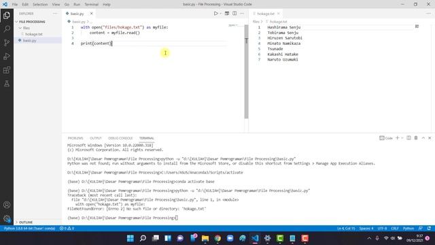435x245 pixels.
Task: Open errors and warnings count in status bar
Action: click(67, 229)
